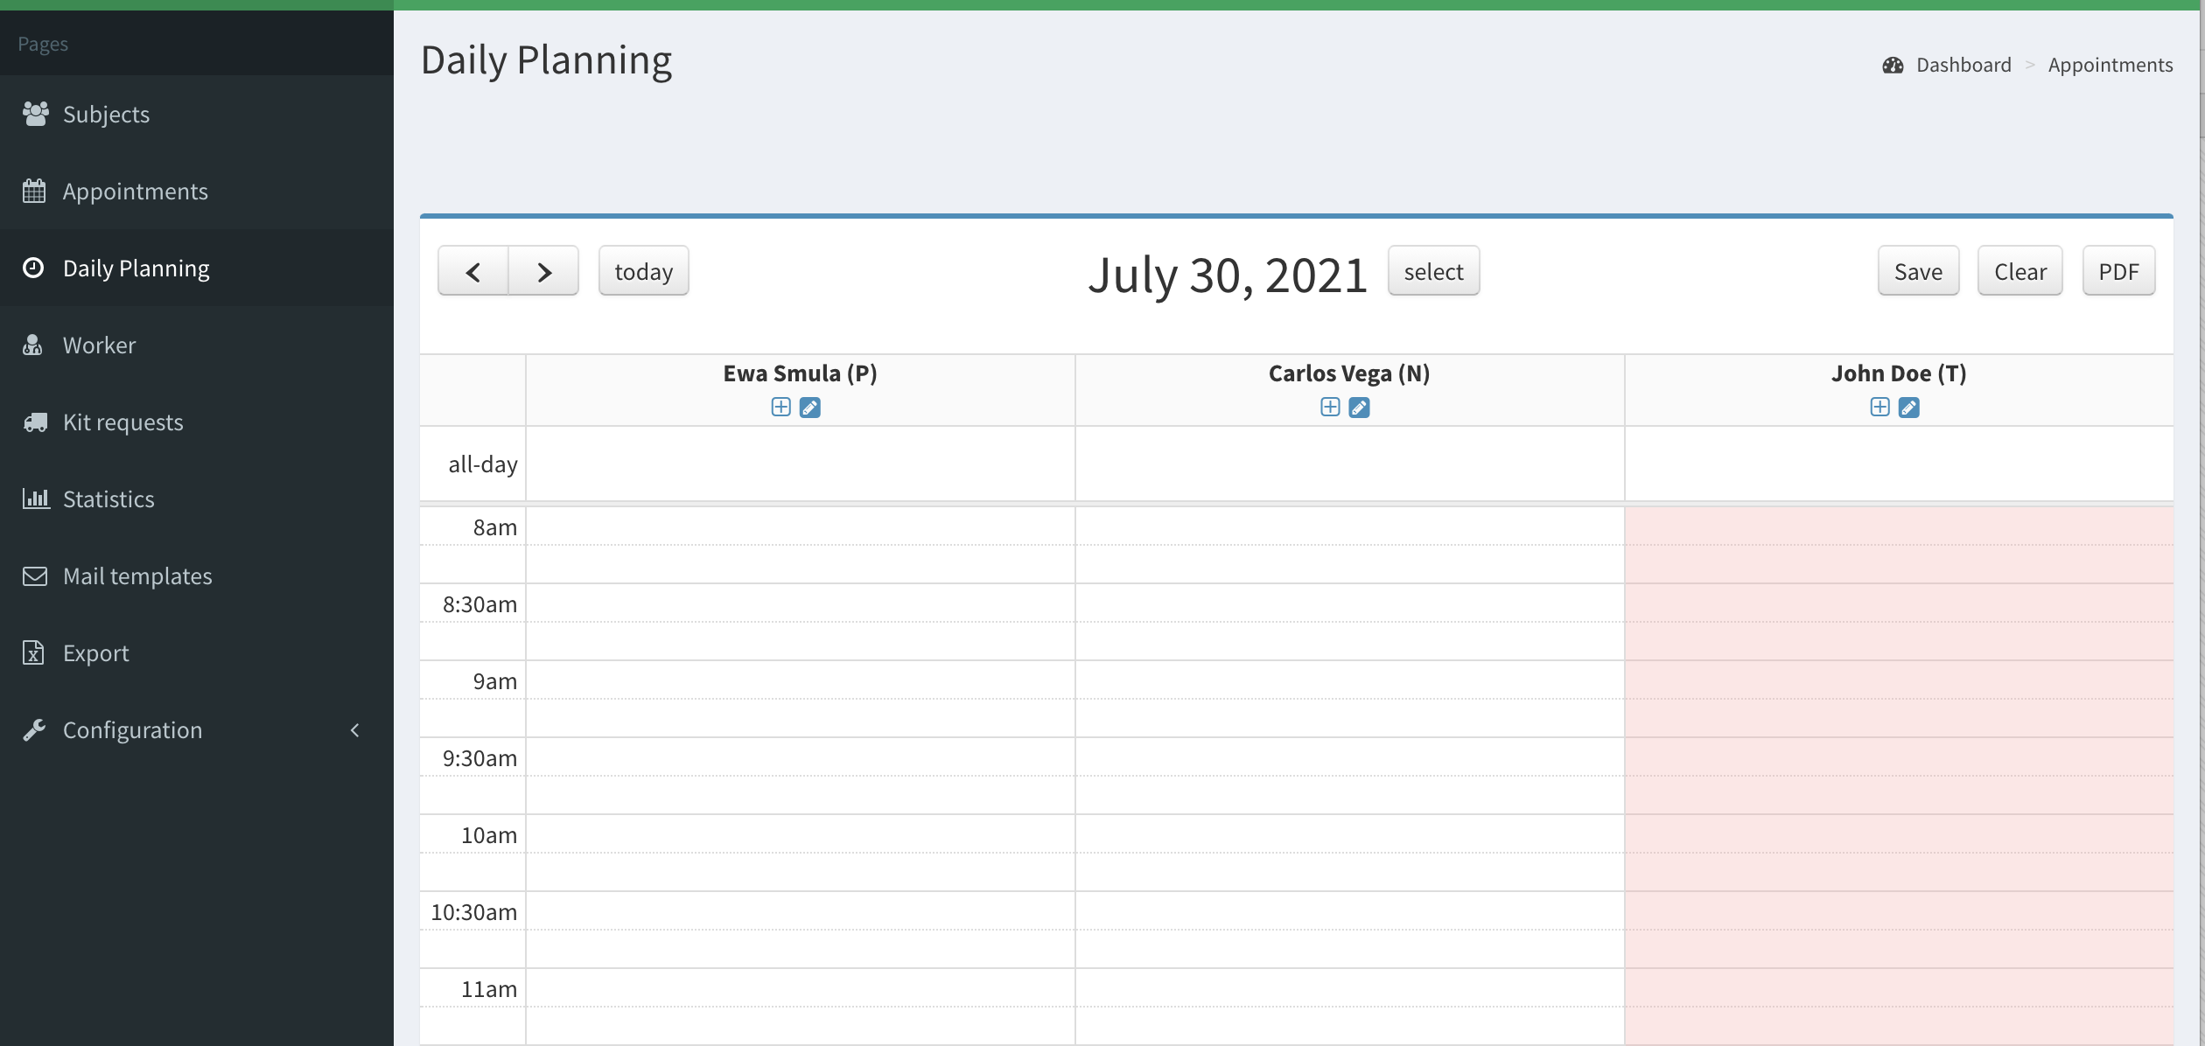
Task: Click the Dashboard breadcrumb icon
Action: pos(1893,66)
